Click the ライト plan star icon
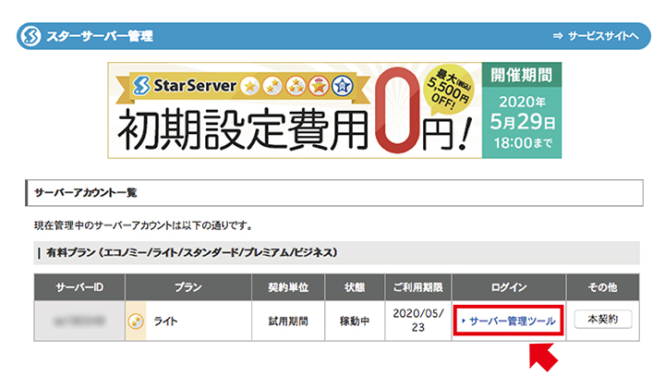 coord(136,321)
